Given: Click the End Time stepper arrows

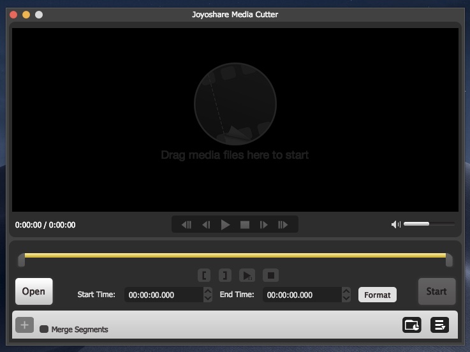Looking at the screenshot, I should (346, 295).
